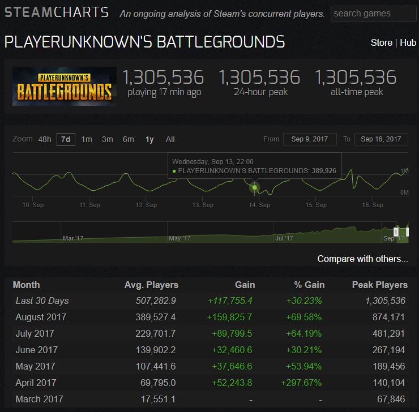419x412 pixels.
Task: Click the percent gain +64.19%
Action: pyautogui.click(x=304, y=333)
